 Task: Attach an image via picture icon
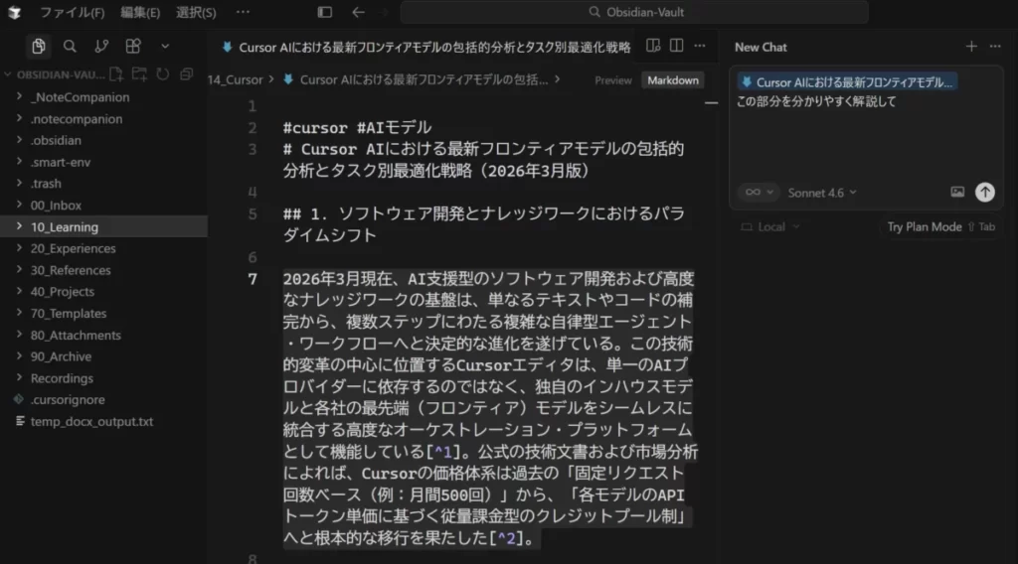957,192
